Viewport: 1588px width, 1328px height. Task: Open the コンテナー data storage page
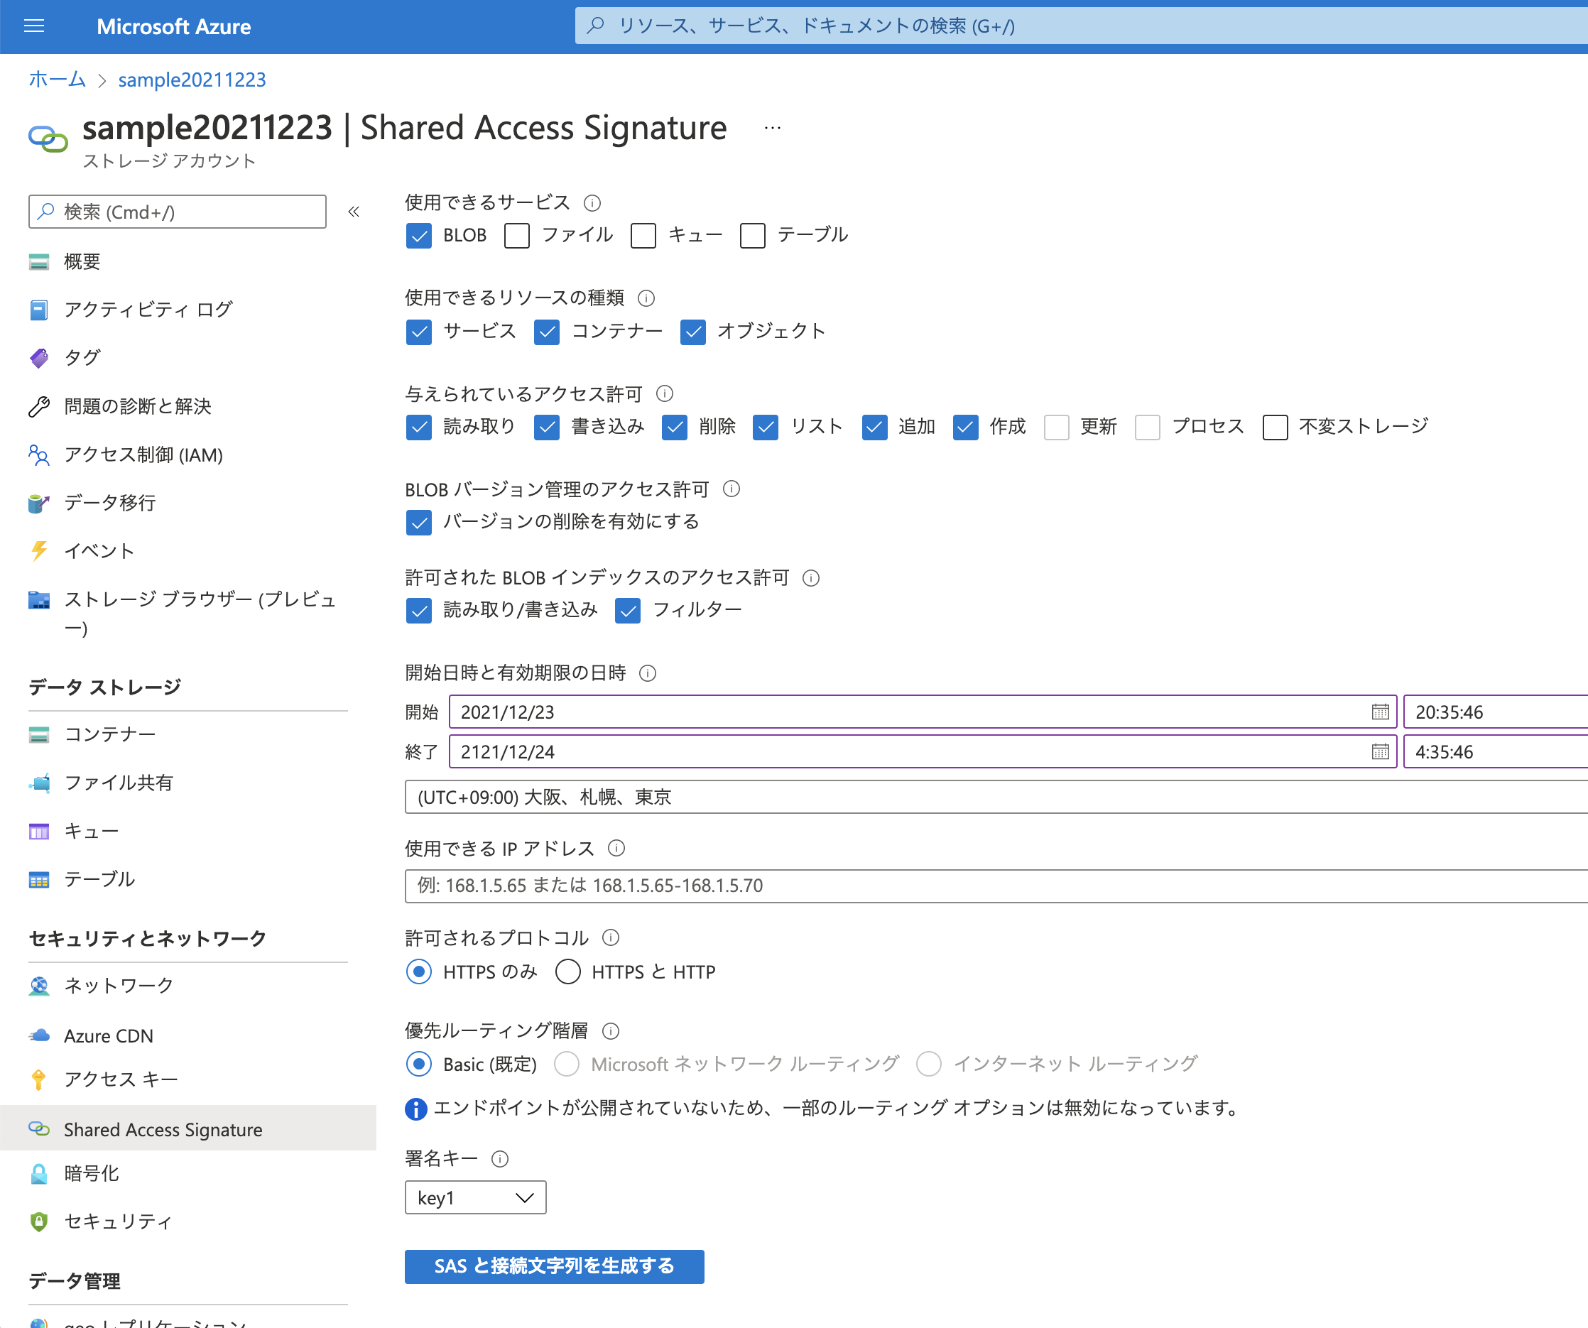coord(110,733)
